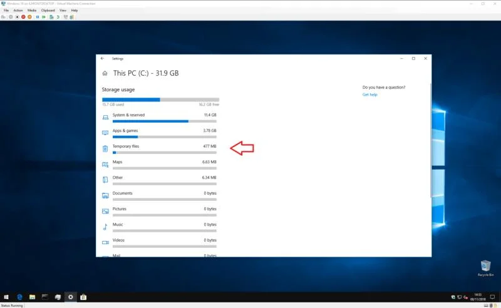Click the Turn Off VM toolbar button
Screen dimensions: 501x308
point(18,17)
